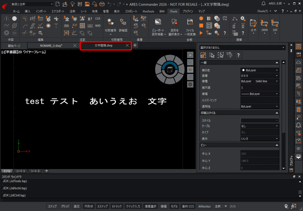Toggle 直交 mode
The width and height of the screenshot is (303, 211).
77,206
